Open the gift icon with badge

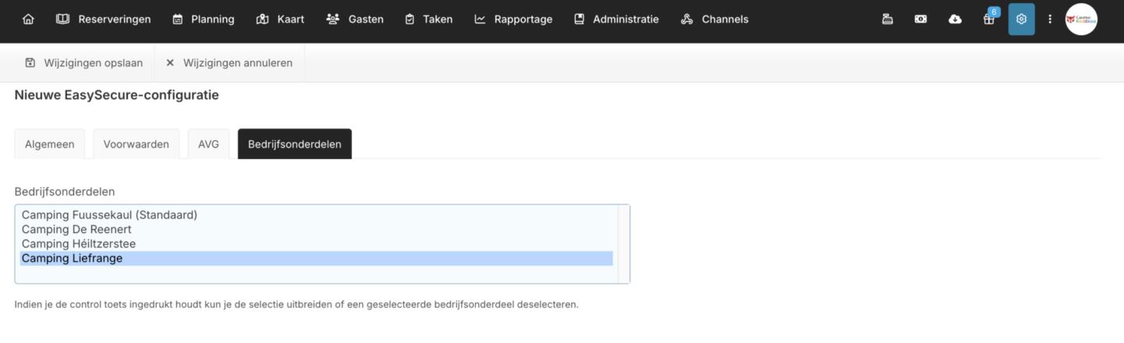(989, 19)
